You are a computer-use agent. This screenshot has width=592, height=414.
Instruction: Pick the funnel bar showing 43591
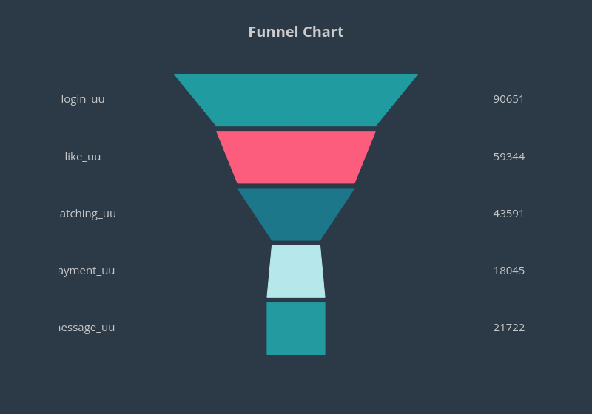tap(296, 214)
